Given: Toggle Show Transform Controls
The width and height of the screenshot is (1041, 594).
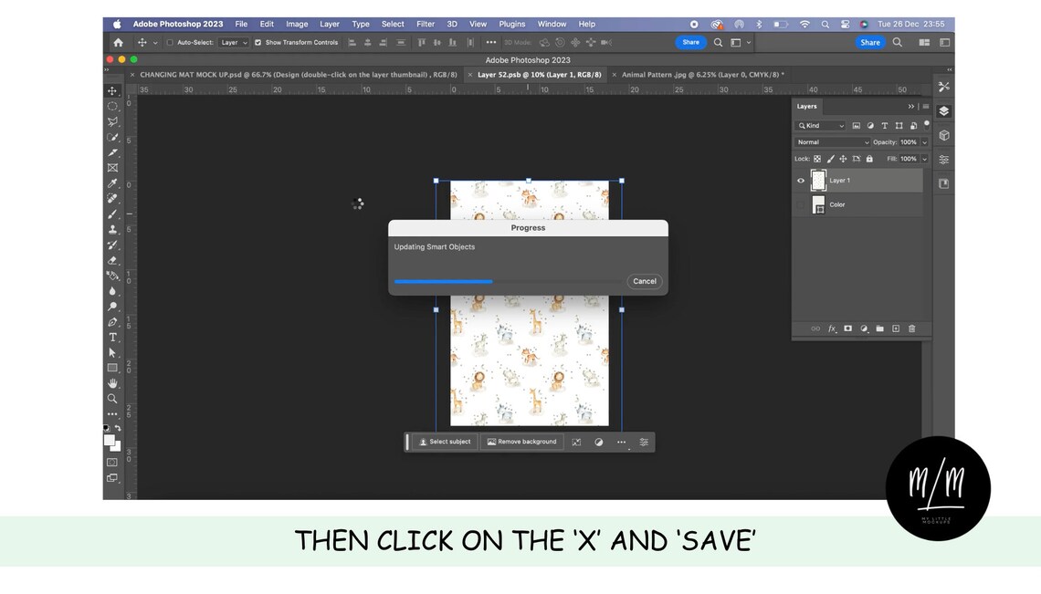Looking at the screenshot, I should coord(257,42).
